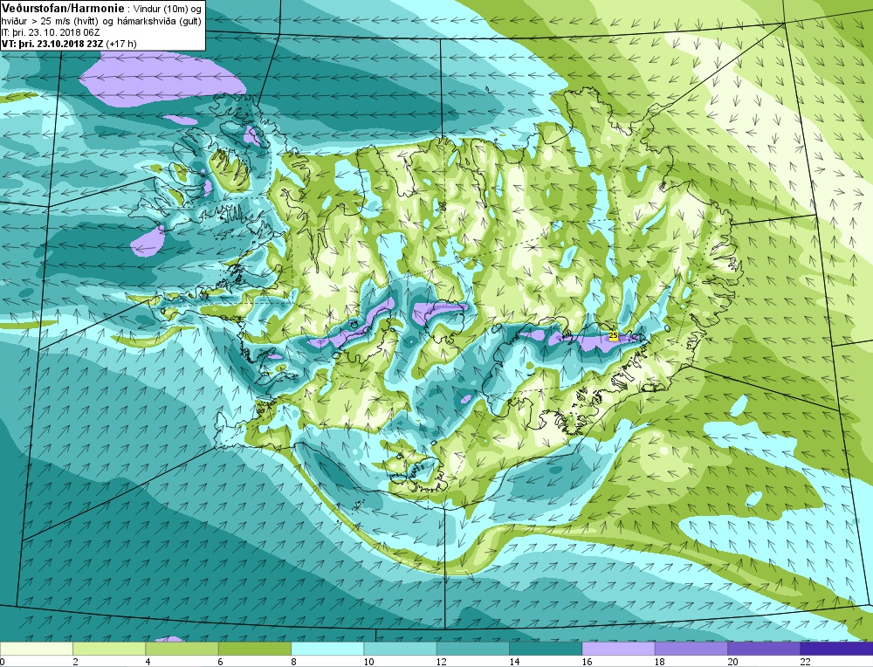Viewport: 873px width, 667px height.
Task: Click the Veðurstofan/Harmonie title text
Action: (62, 9)
